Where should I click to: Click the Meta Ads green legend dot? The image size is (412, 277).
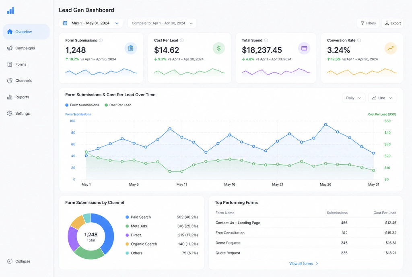click(127, 226)
